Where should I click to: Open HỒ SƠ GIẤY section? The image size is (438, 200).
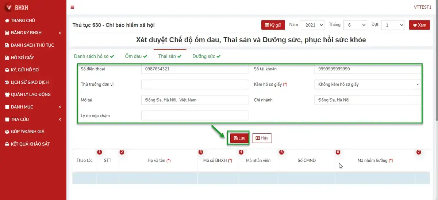click(x=23, y=58)
